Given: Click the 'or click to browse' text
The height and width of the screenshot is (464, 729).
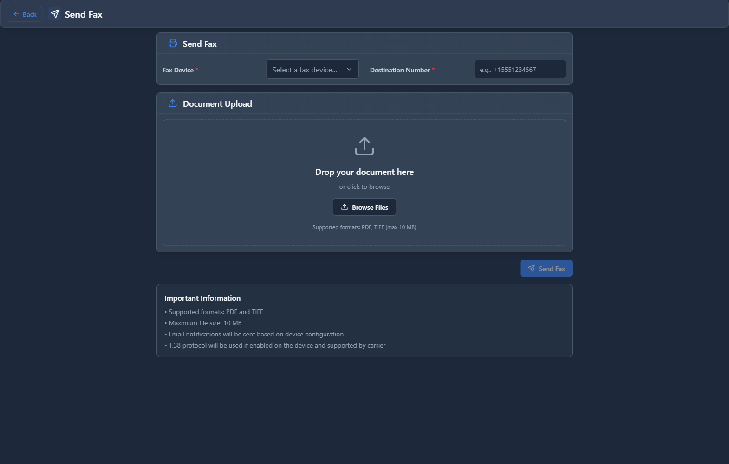Looking at the screenshot, I should pyautogui.click(x=364, y=187).
